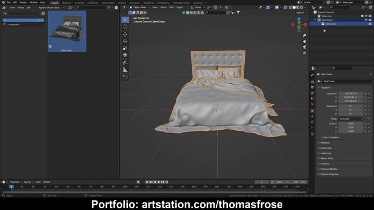Select the Select Box tool in viewport toolbar

coord(125,20)
